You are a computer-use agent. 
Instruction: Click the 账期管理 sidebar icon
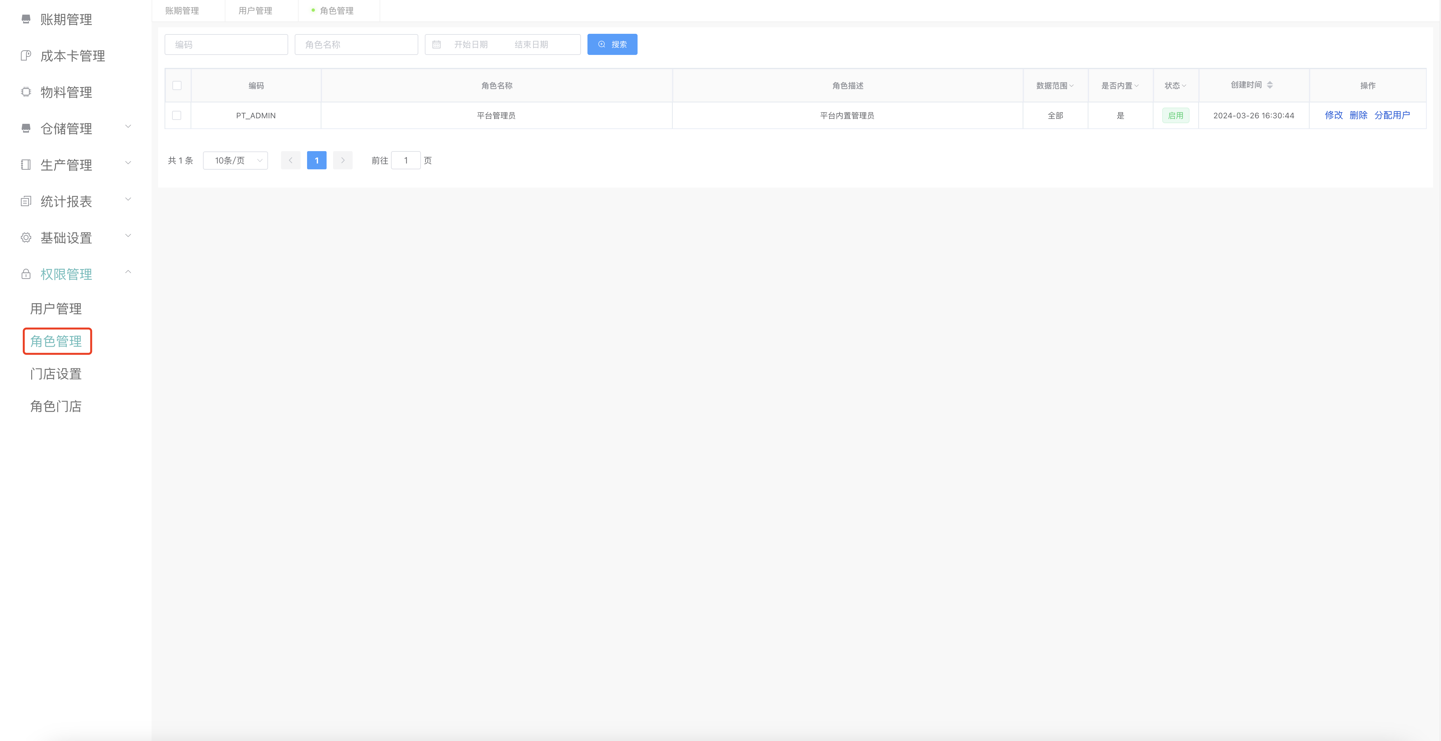point(26,19)
